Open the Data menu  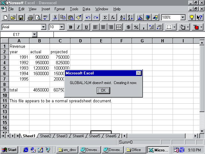[86, 9]
